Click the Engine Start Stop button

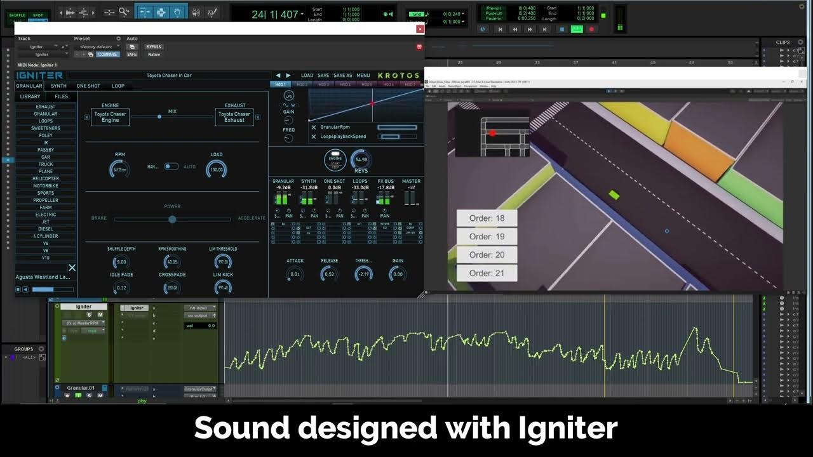click(x=335, y=160)
